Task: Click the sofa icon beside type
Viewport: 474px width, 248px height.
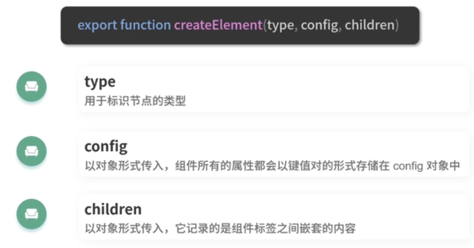Action: tap(31, 87)
